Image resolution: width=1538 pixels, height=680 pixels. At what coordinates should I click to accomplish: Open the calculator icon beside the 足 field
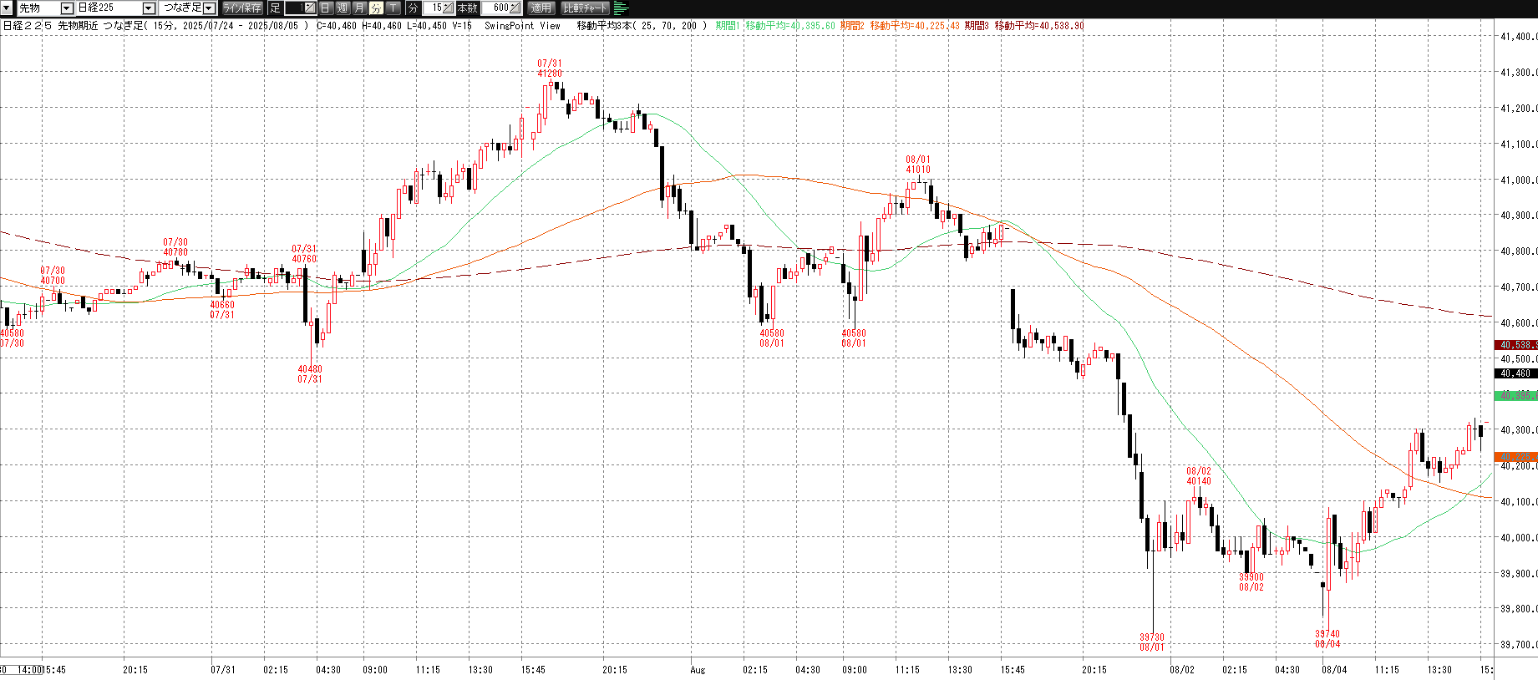click(x=309, y=8)
